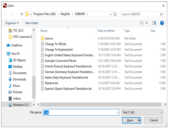Select English (United States) Keyboard Translation file
Screen dimensions: 169x128
click(x=70, y=55)
